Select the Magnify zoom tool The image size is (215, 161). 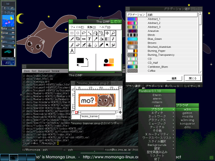click(113, 33)
